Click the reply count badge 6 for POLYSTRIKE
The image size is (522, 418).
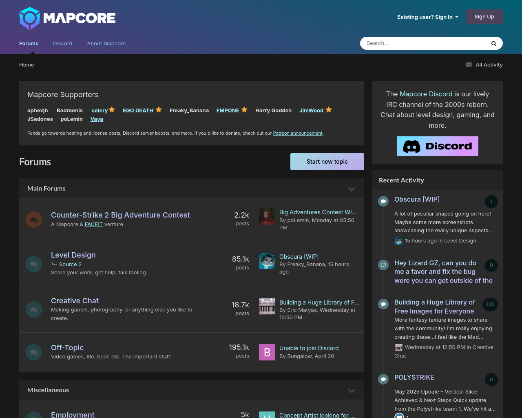click(491, 380)
